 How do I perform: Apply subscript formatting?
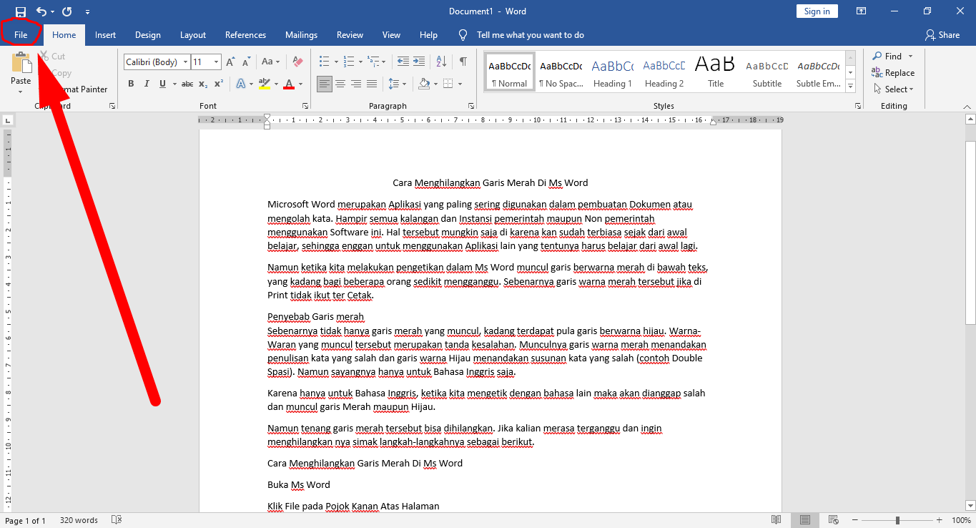click(203, 84)
